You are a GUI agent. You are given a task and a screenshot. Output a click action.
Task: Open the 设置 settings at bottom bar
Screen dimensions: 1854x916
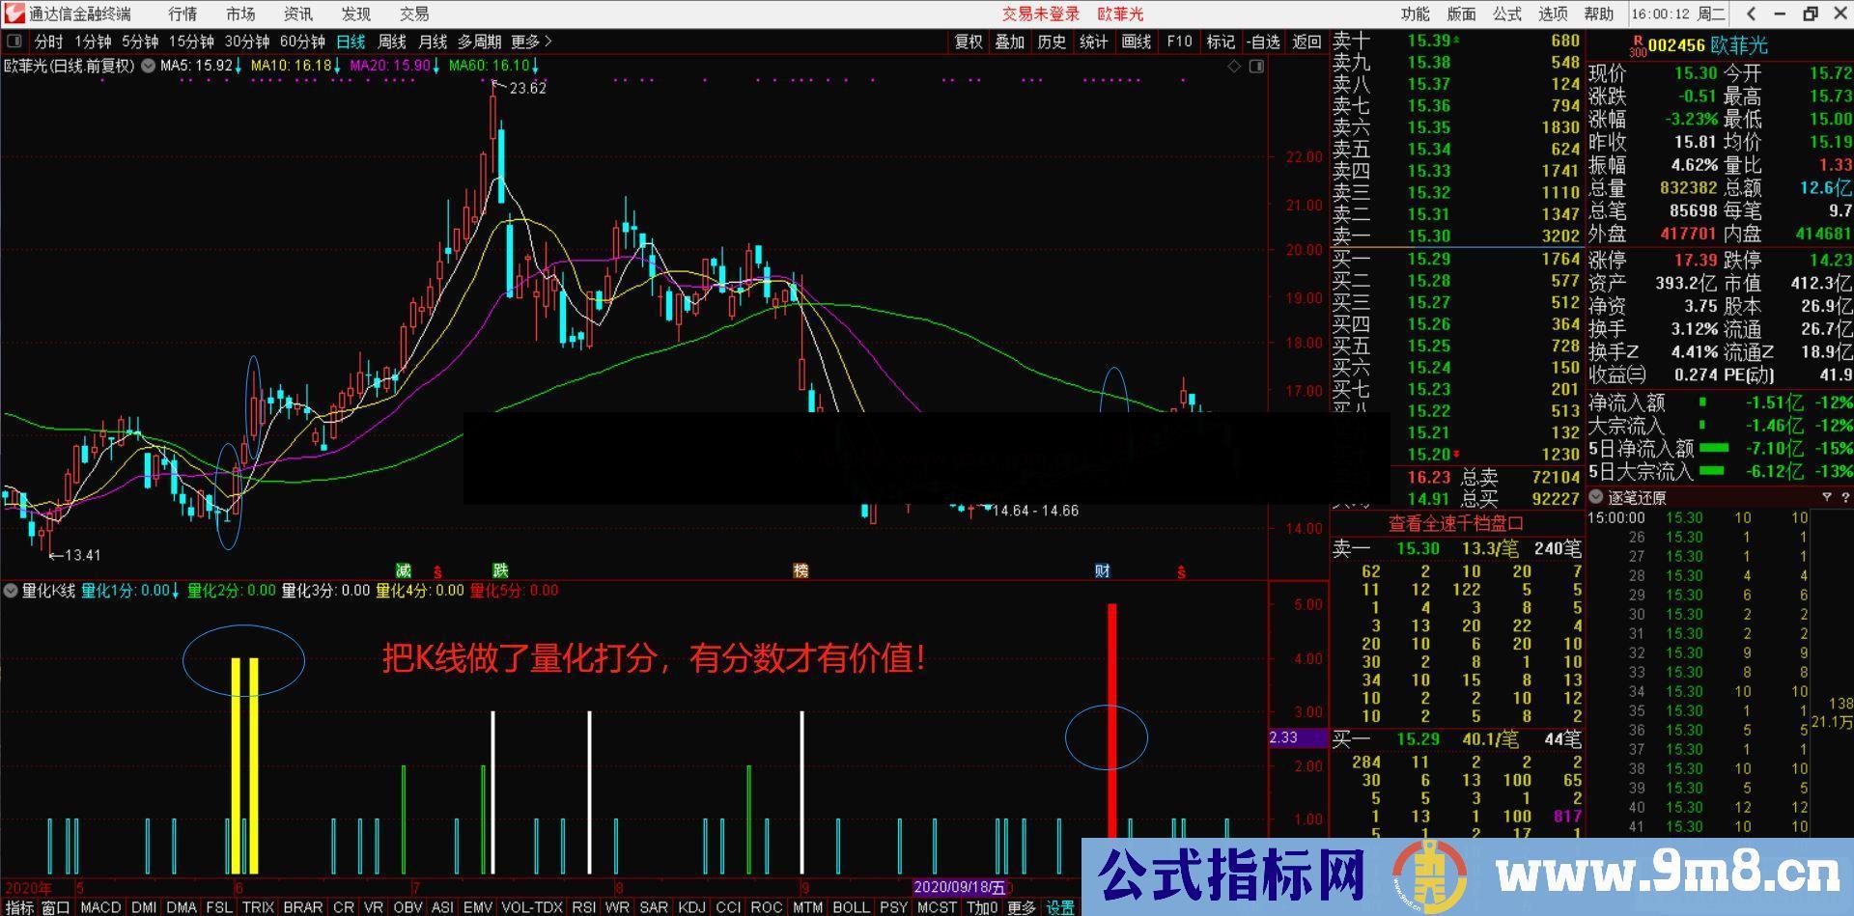[1060, 907]
